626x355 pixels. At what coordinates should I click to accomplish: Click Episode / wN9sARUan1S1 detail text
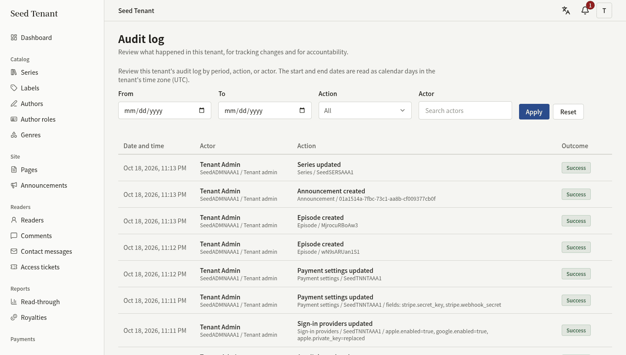329,252
